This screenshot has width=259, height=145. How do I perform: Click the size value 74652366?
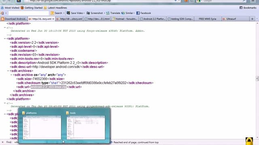pos(40,79)
